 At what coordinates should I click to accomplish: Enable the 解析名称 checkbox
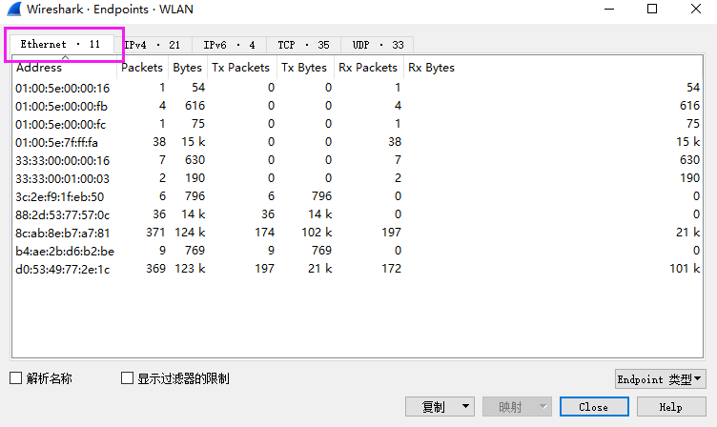(x=16, y=378)
